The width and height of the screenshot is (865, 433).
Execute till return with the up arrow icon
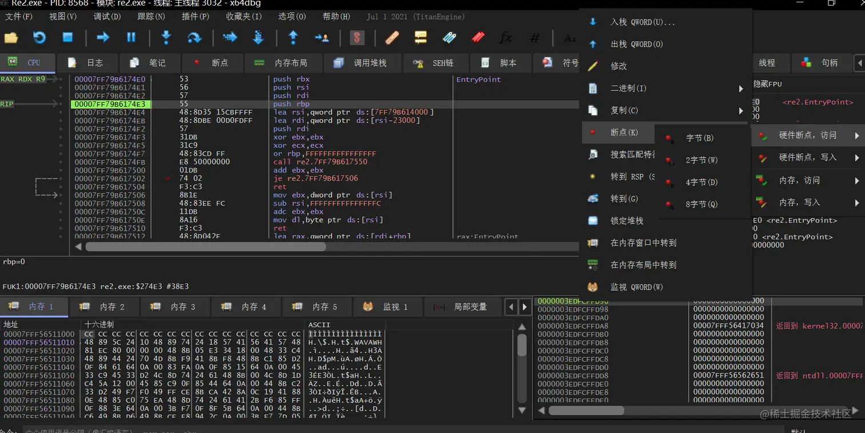click(293, 38)
